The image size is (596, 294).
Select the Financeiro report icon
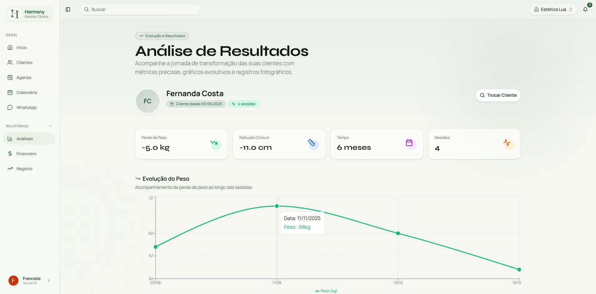coord(10,153)
